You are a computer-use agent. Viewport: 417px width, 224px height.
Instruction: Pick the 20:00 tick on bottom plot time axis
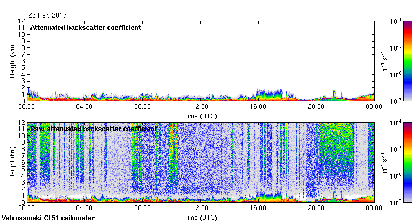click(315, 209)
